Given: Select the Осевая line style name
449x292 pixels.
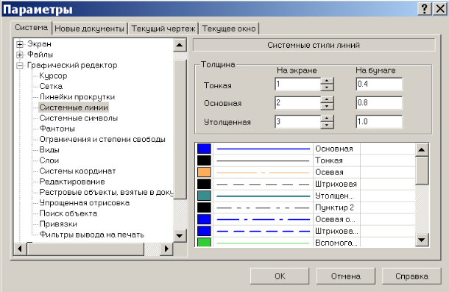Looking at the screenshot, I should click(329, 172).
